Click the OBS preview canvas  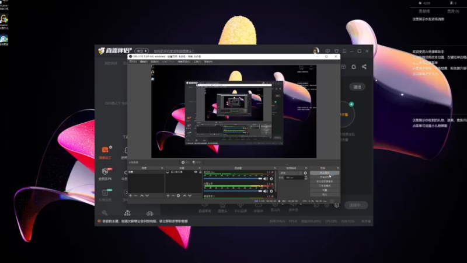click(x=234, y=112)
